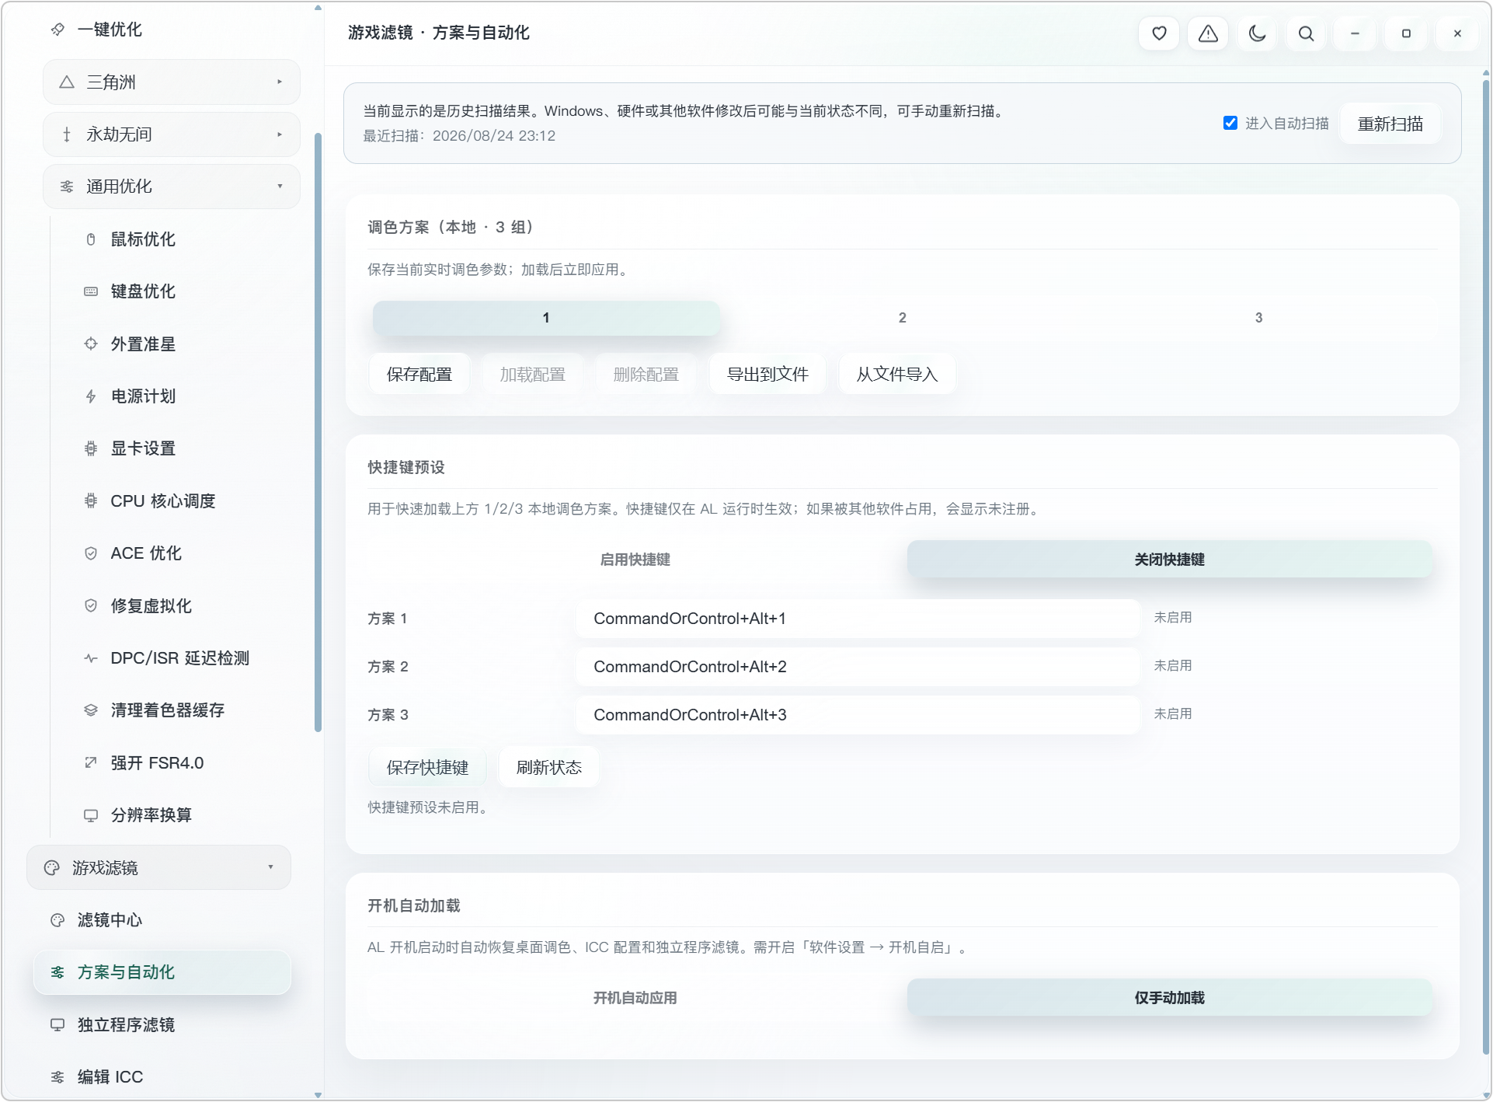Open the 独立程序滤镜 page
Viewport: 1493px width, 1102px height.
point(162,1024)
